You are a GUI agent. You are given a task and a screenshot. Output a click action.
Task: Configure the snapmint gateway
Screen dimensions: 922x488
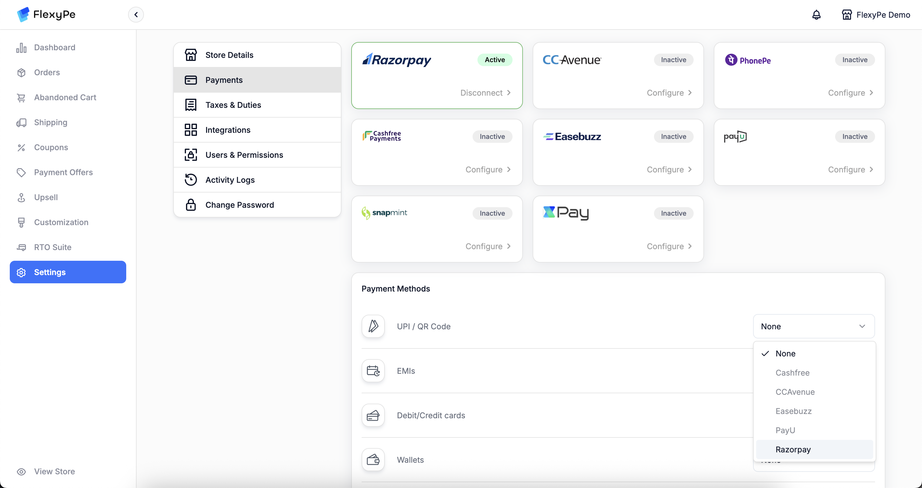pyautogui.click(x=488, y=246)
